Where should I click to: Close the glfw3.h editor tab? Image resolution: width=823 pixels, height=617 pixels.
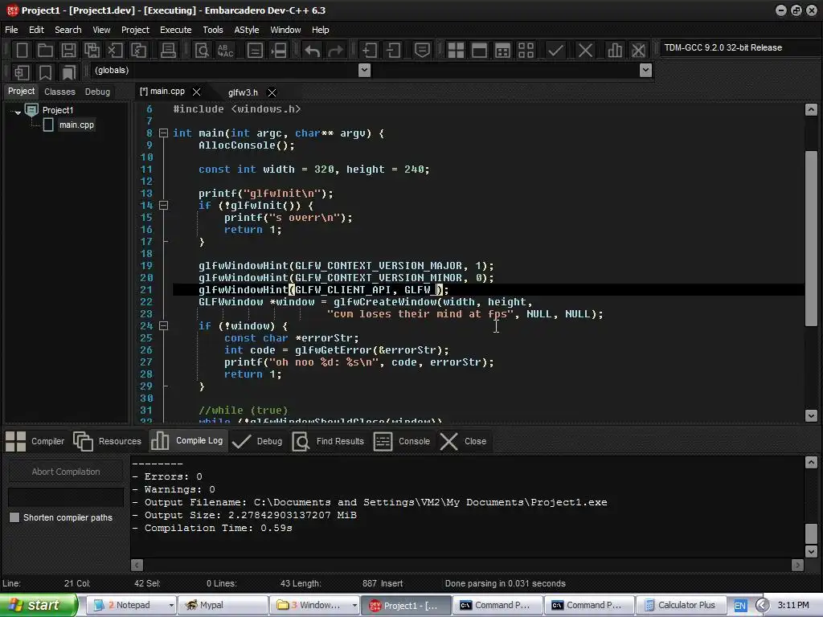272,92
